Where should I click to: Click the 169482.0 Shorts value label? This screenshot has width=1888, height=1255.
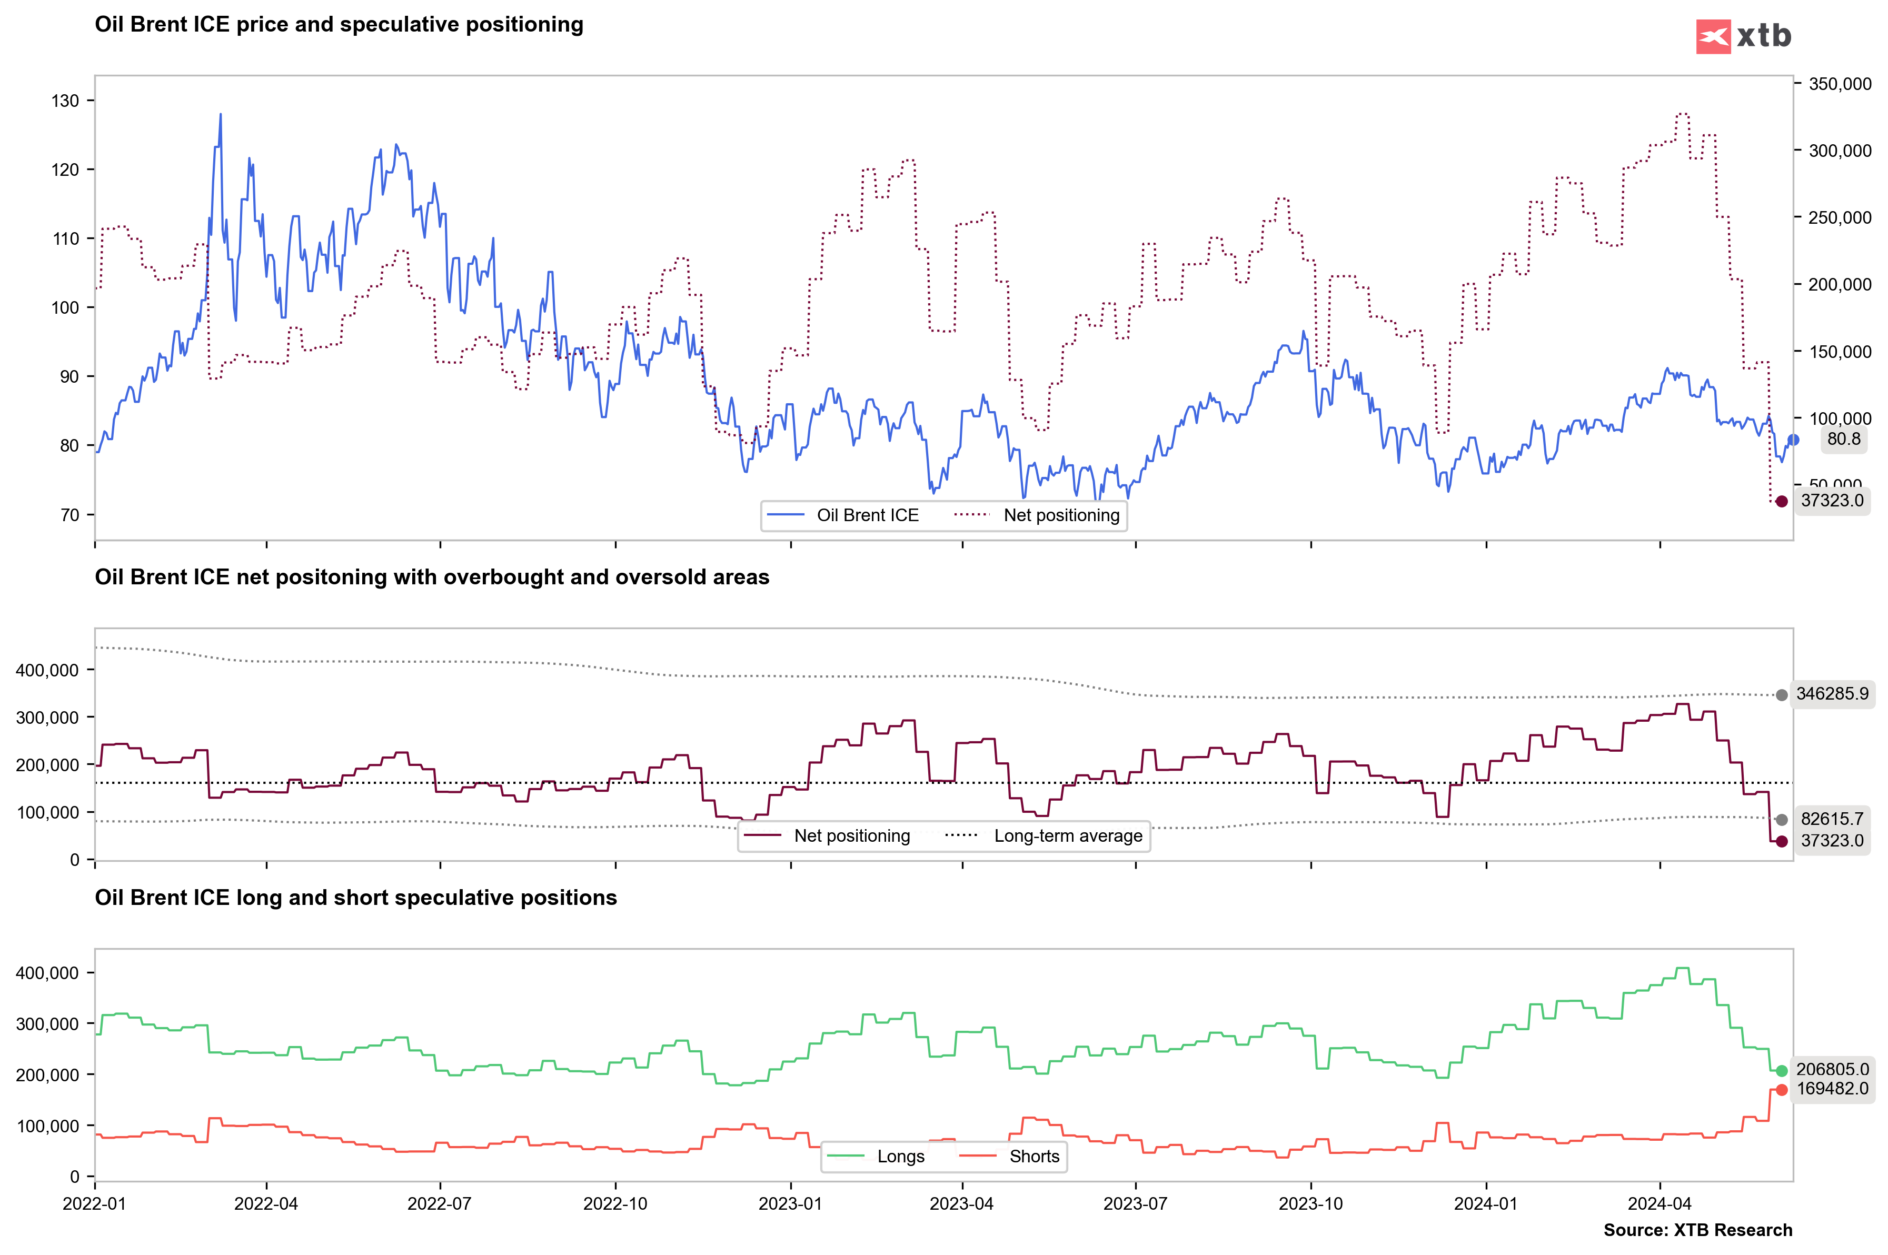(x=1832, y=1089)
